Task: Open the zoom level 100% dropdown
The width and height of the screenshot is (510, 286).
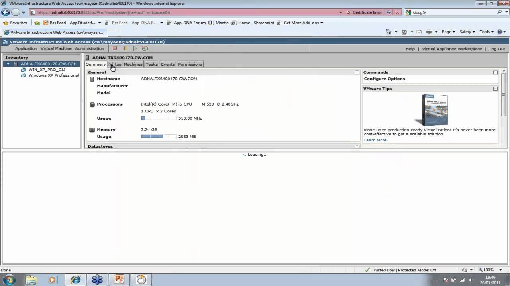Action: (501, 270)
